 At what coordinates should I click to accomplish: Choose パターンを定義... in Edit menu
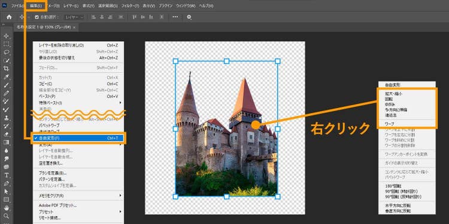click(x=78, y=179)
